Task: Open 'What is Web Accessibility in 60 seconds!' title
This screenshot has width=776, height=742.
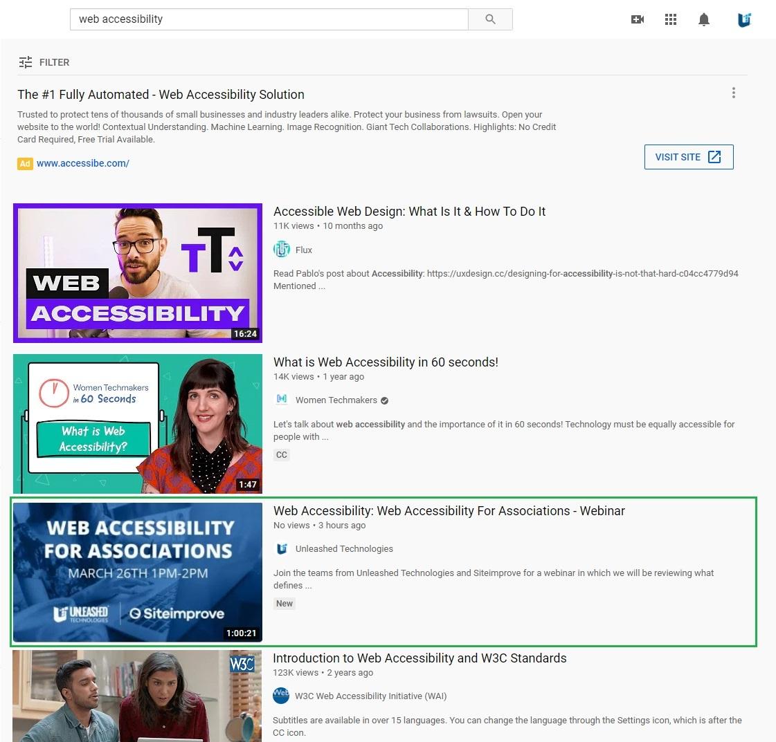Action: tap(386, 362)
